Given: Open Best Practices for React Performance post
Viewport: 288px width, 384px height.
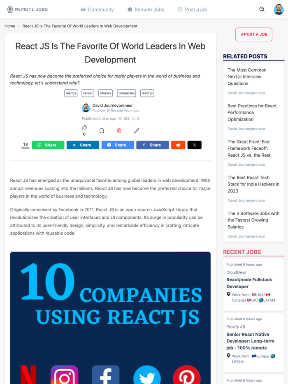Looking at the screenshot, I should [252, 112].
